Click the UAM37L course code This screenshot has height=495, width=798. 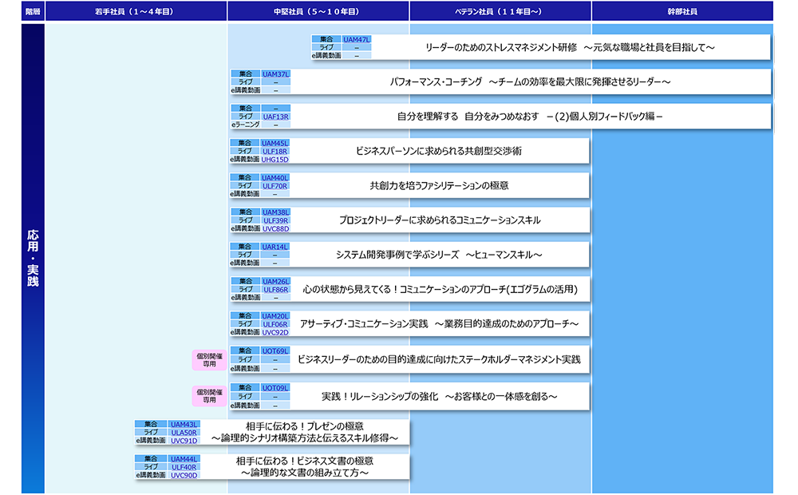click(x=275, y=73)
